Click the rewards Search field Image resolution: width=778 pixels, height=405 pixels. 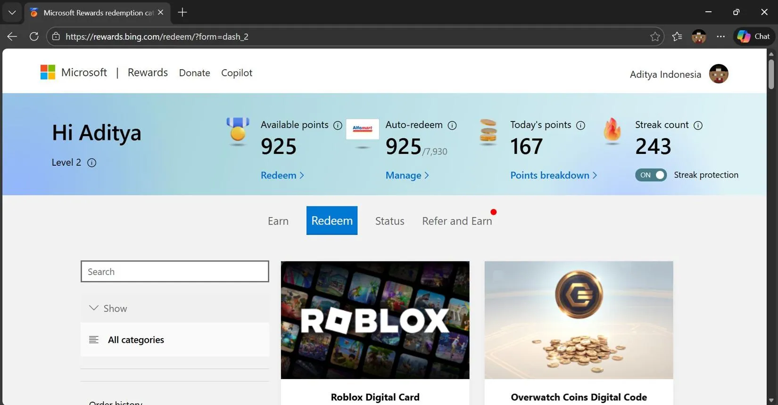coord(175,272)
